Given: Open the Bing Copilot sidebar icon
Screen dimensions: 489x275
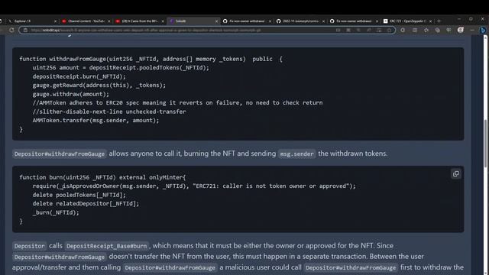Looking at the screenshot, I should point(482,31).
